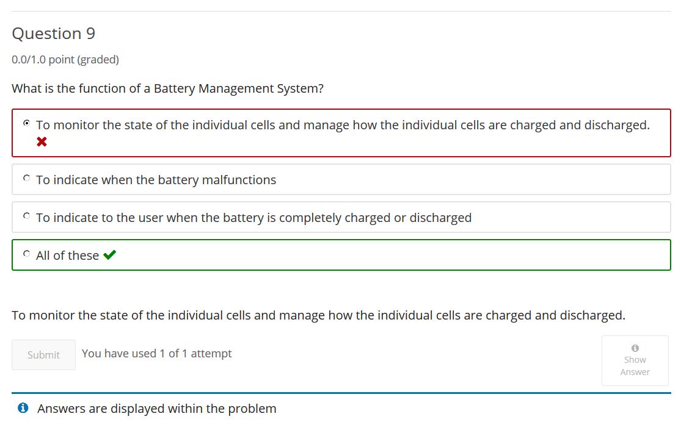
Task: Click the info icon above Show Answer
Action: tap(635, 348)
